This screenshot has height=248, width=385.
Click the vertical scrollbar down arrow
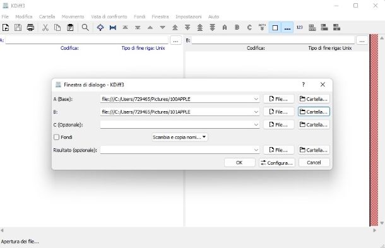point(382,223)
